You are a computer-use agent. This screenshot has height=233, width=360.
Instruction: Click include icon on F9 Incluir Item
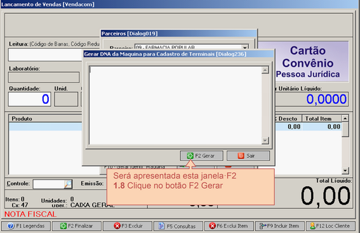click(x=263, y=226)
